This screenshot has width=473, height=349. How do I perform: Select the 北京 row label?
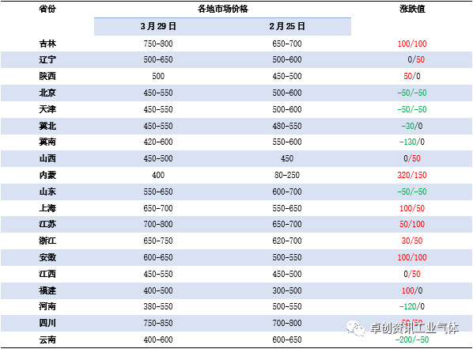pyautogui.click(x=47, y=93)
